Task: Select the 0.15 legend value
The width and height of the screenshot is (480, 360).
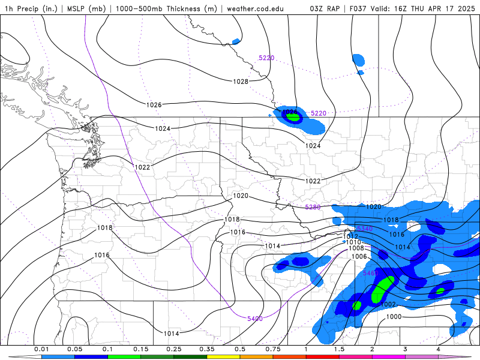Action: 141,349
